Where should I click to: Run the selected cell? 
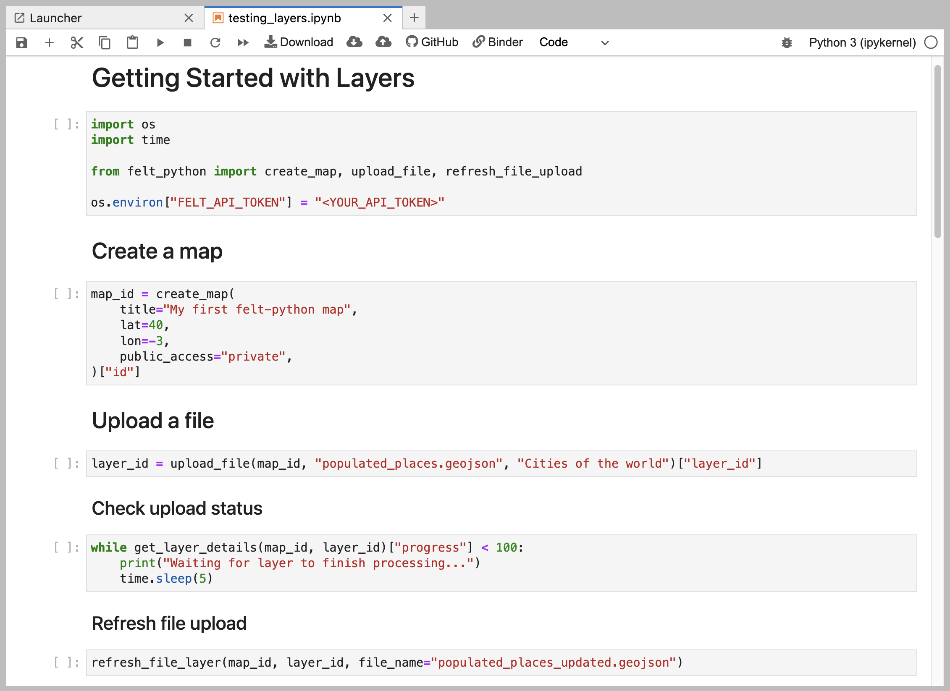point(160,42)
